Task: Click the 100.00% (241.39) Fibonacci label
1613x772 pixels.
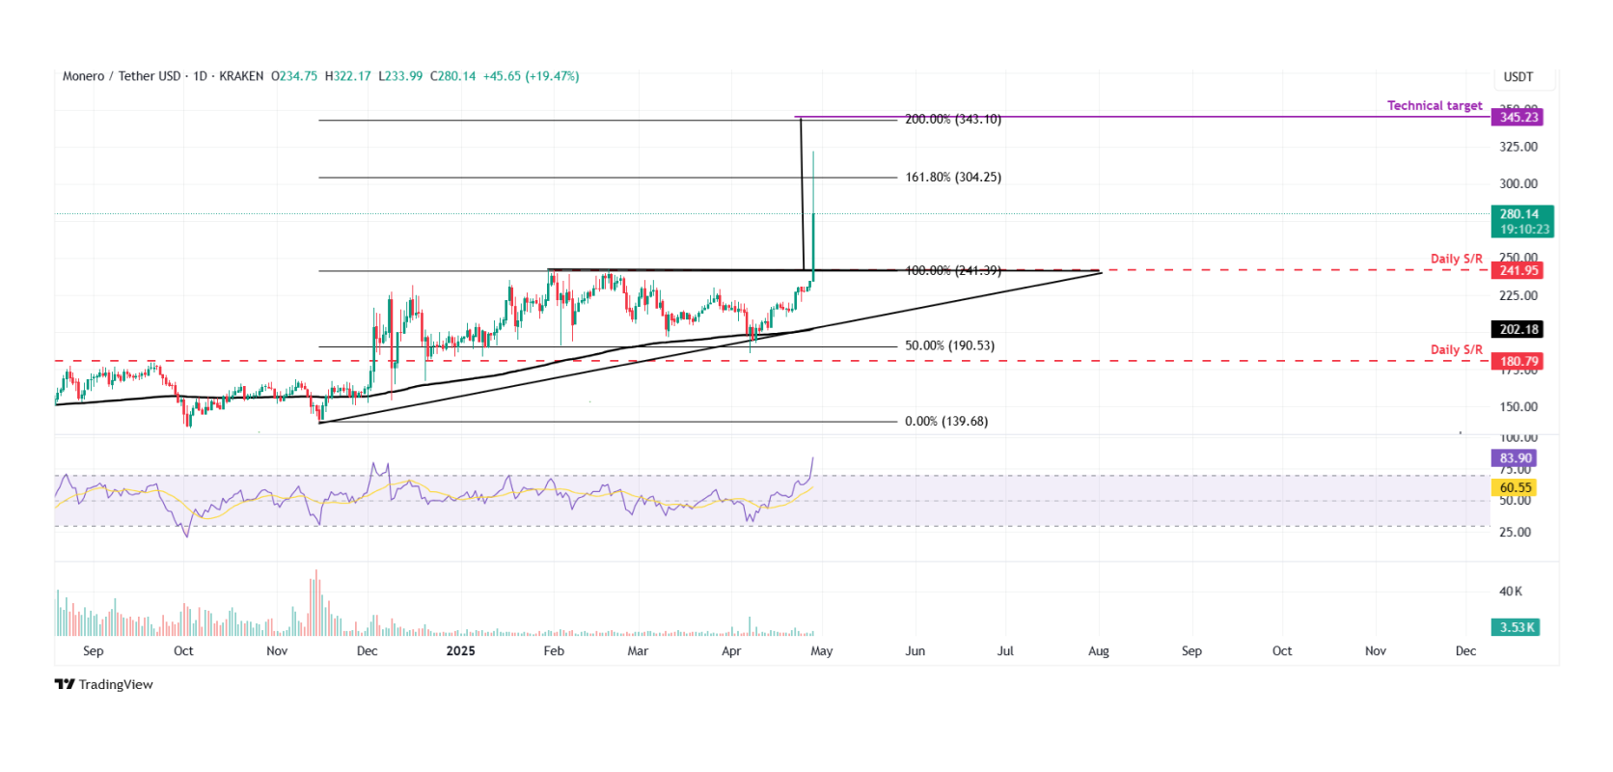Action: point(953,270)
